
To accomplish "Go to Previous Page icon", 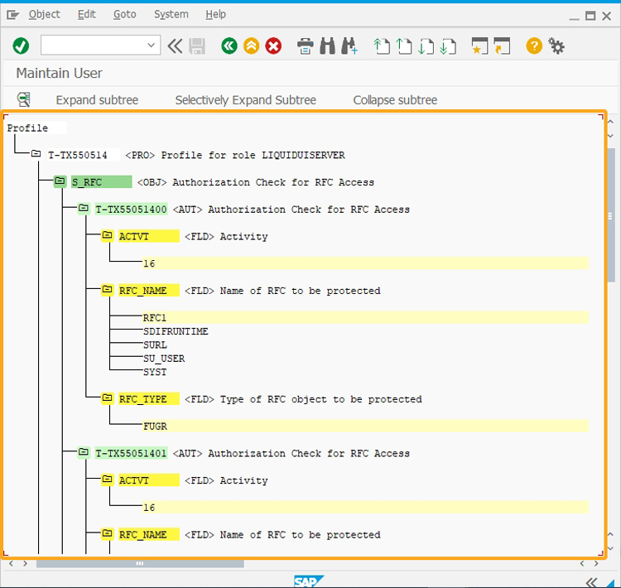I will pos(404,46).
